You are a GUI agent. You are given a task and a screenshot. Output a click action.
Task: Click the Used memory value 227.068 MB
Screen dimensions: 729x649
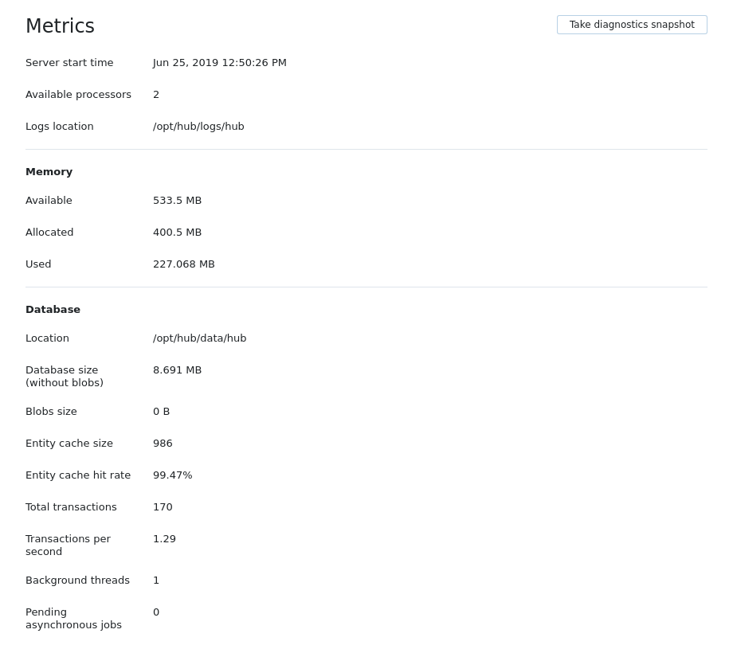tap(183, 264)
